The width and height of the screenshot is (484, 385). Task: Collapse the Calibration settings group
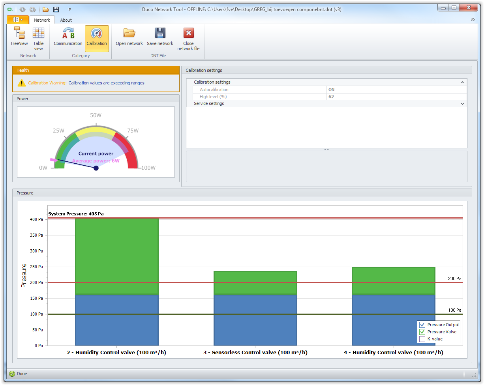[x=462, y=82]
